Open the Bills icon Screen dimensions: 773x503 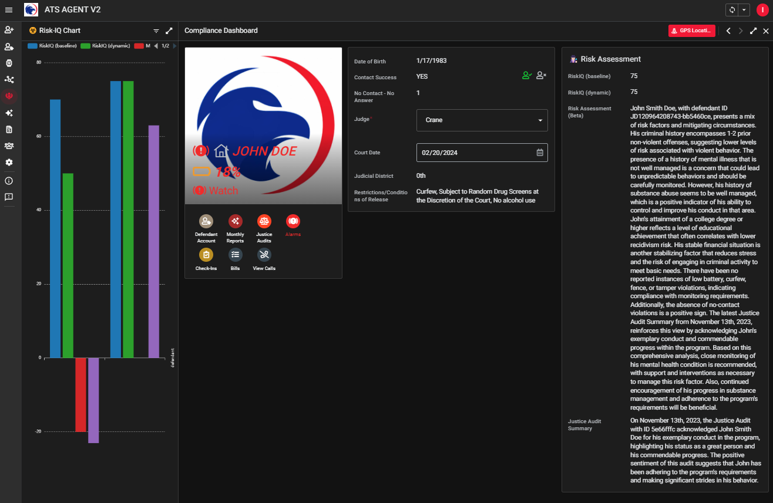tap(235, 255)
